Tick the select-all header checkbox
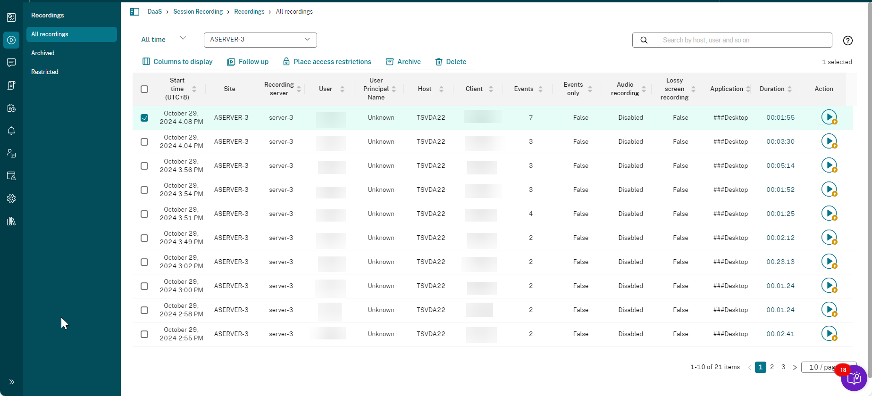The height and width of the screenshot is (396, 872). (144, 89)
